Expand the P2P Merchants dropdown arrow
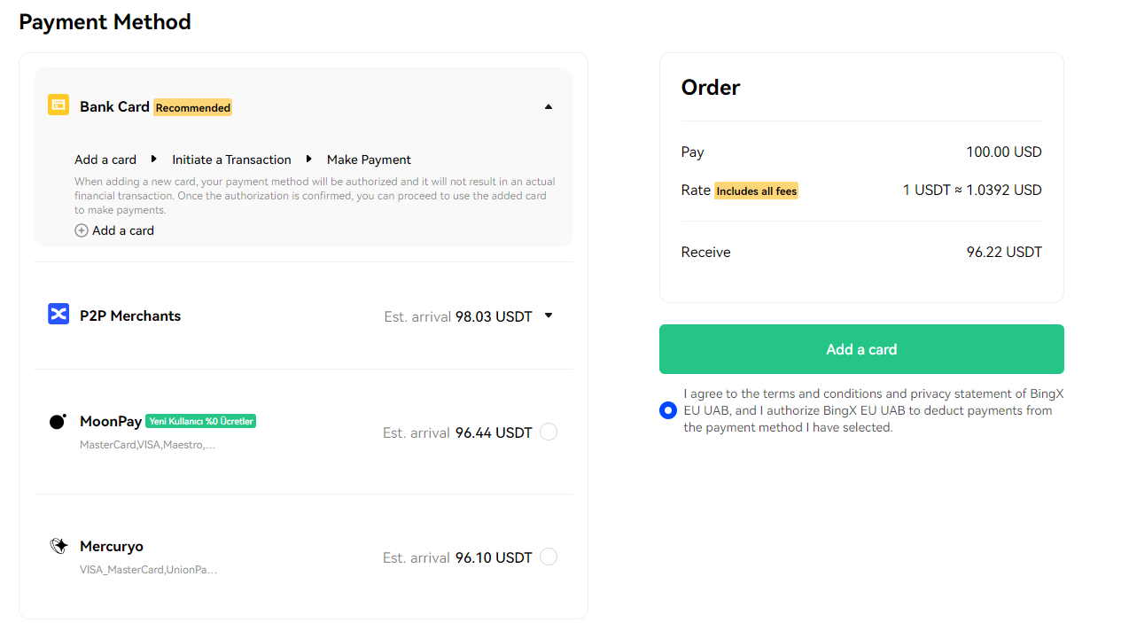 [x=549, y=315]
